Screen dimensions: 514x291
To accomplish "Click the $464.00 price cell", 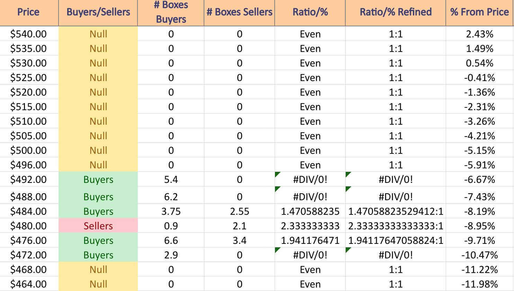I will [x=29, y=284].
